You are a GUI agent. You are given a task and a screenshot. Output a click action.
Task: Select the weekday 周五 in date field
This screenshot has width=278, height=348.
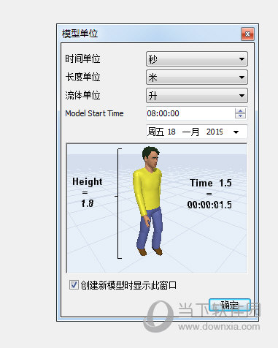pyautogui.click(x=156, y=132)
